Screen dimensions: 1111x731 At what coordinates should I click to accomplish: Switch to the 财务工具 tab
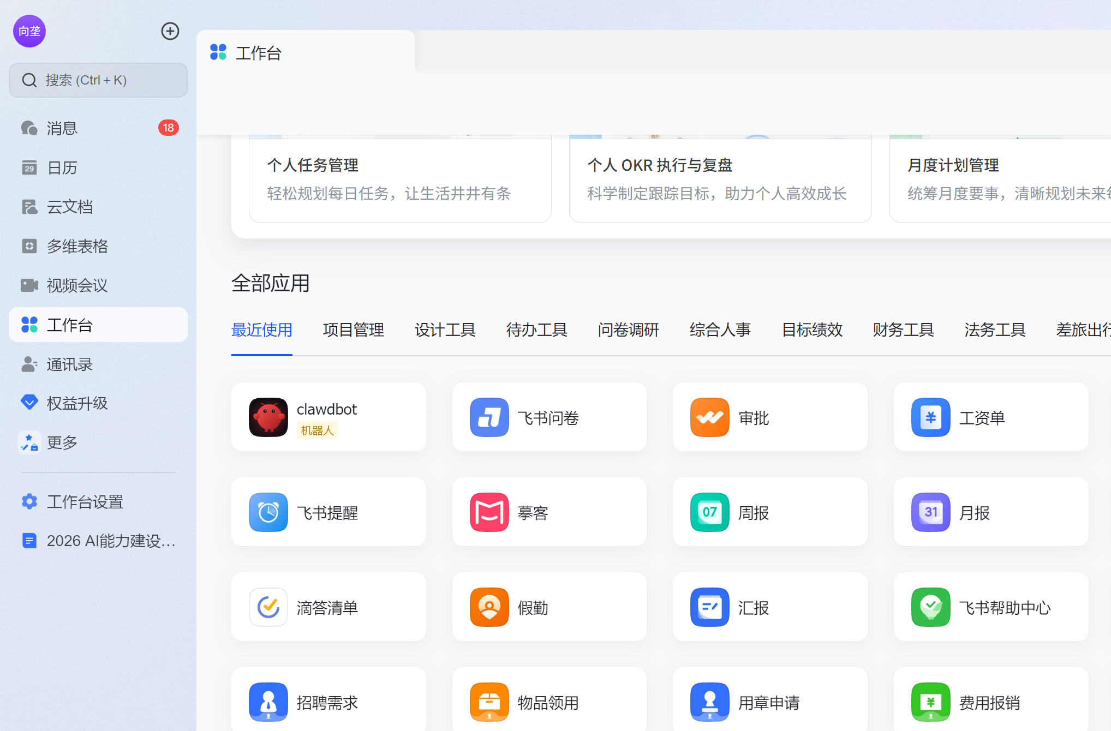click(x=903, y=330)
